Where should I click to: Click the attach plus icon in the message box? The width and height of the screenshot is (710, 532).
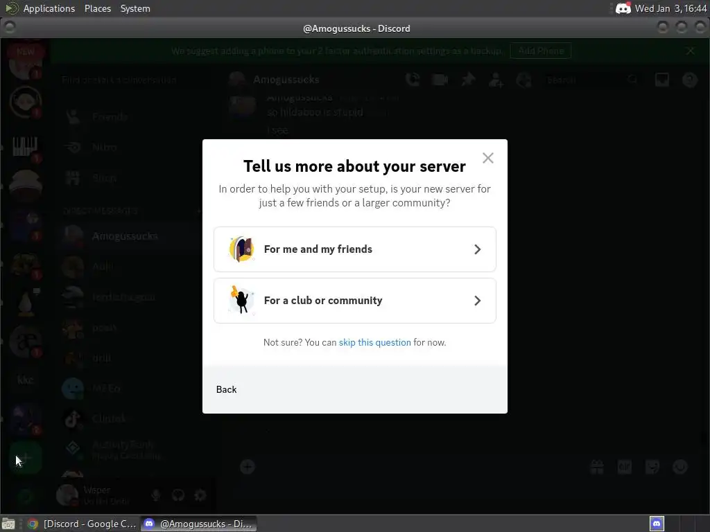[248, 466]
